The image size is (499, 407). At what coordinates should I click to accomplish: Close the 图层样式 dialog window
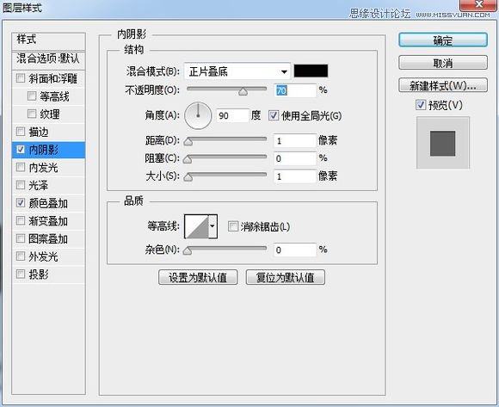[x=478, y=4]
